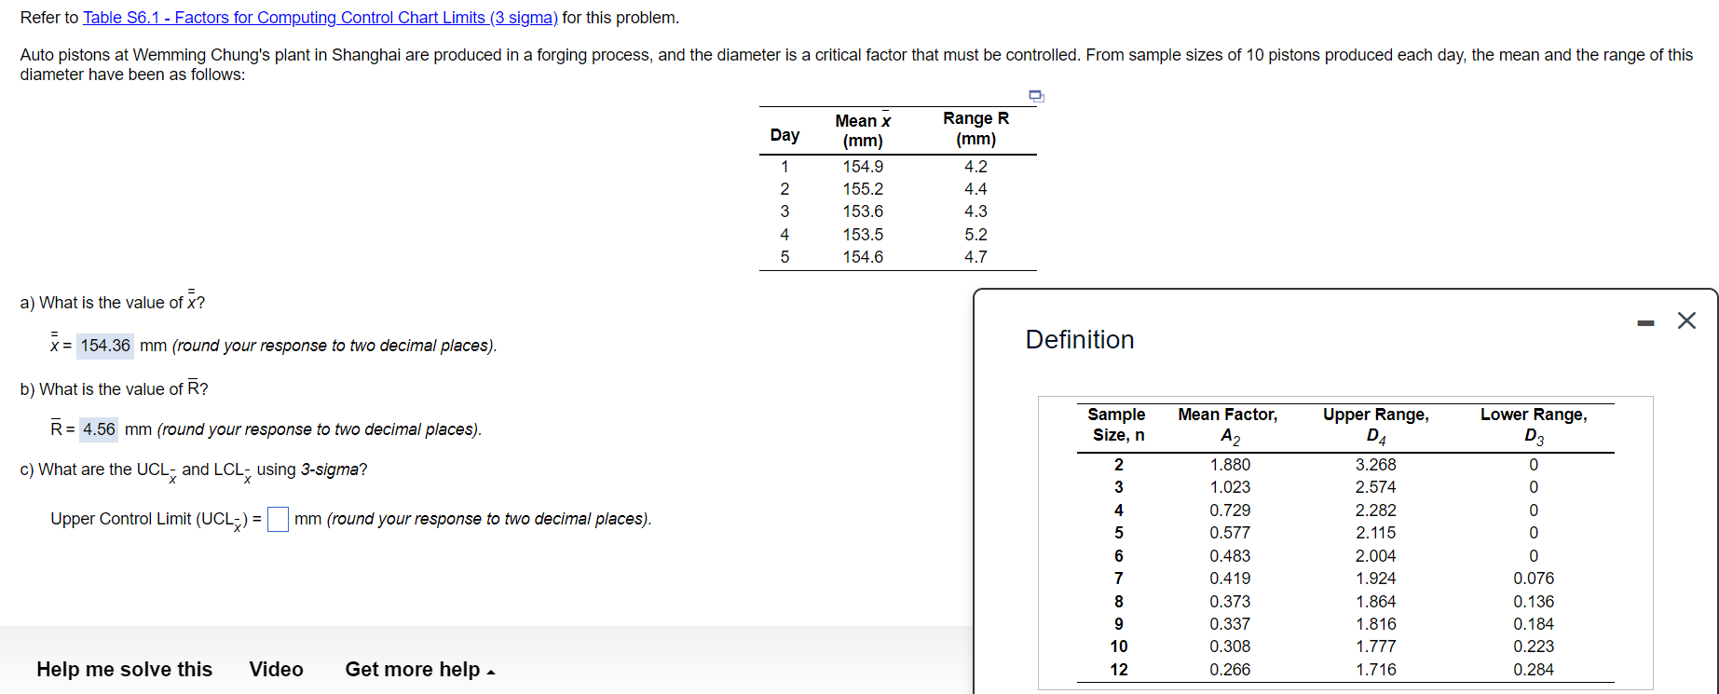1719x694 pixels.
Task: Open the Video help option
Action: [x=276, y=669]
